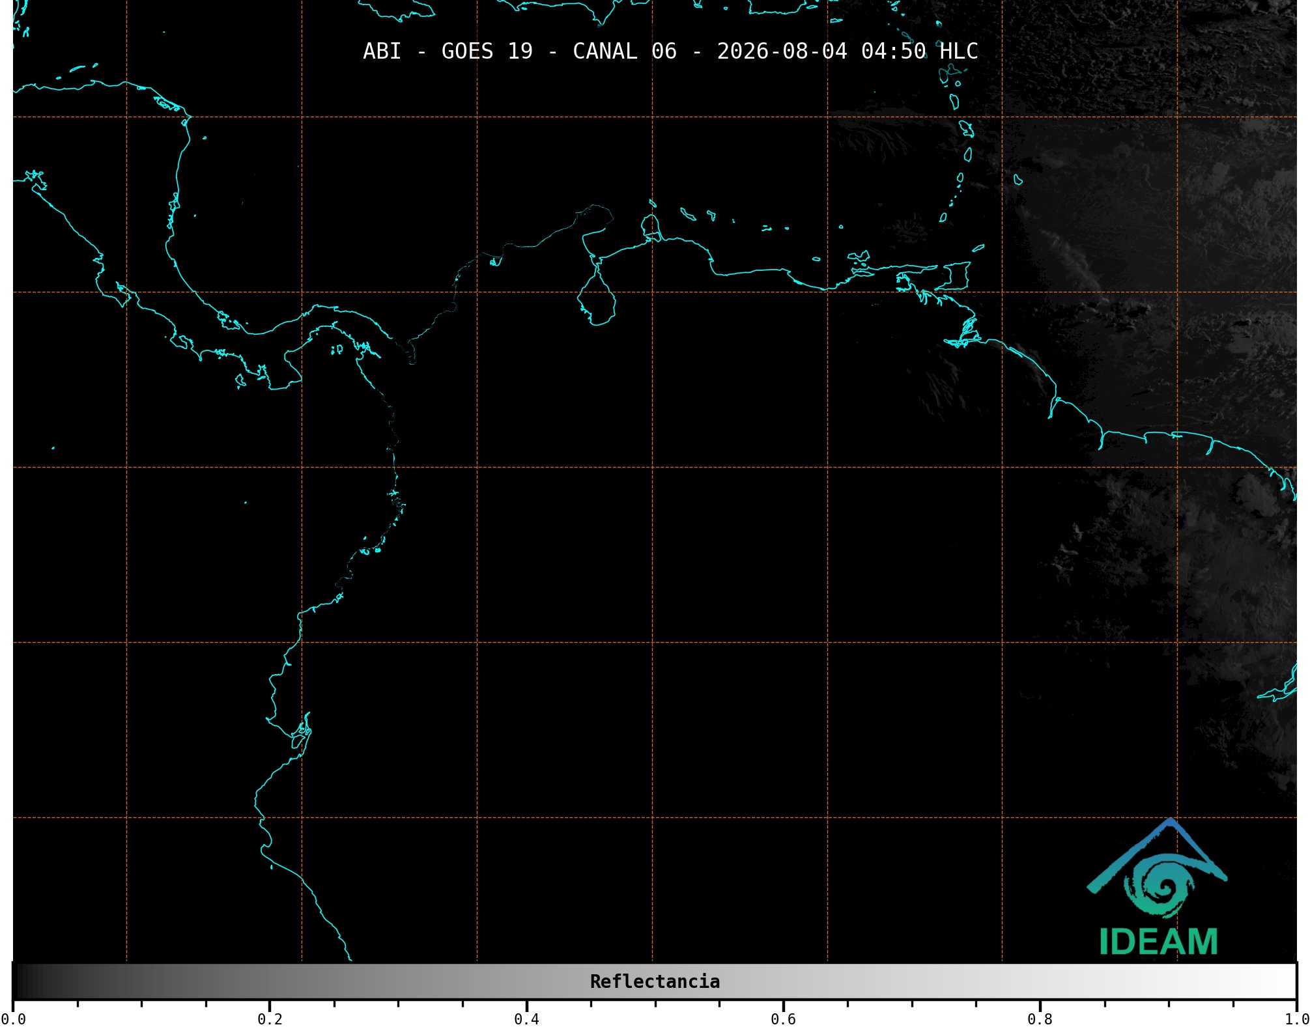Click the colorbar tick label '0.8'
This screenshot has width=1310, height=1027.
pos(1040,1019)
